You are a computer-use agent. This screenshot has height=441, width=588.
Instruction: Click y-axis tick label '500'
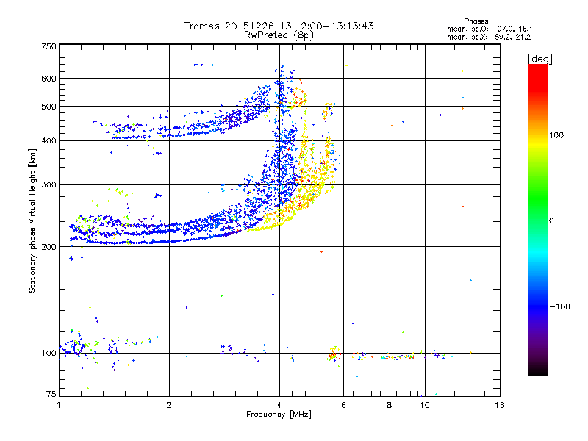(x=49, y=107)
